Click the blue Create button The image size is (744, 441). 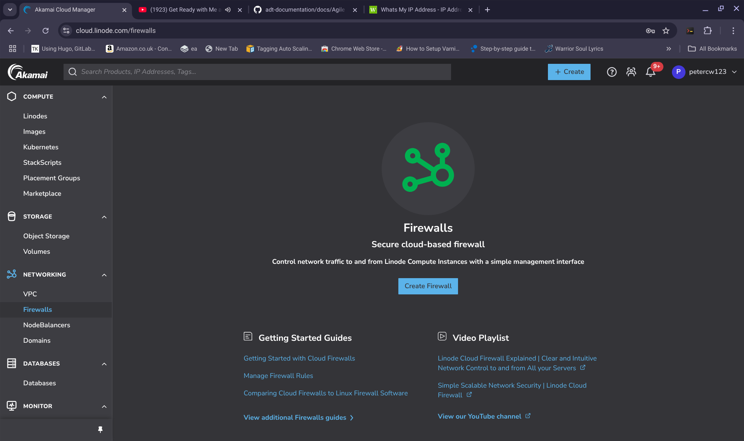(x=569, y=72)
